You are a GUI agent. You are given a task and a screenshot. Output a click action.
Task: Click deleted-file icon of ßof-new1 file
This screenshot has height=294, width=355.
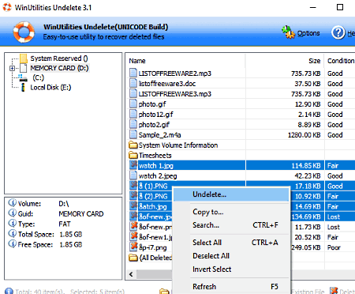[x=133, y=236]
